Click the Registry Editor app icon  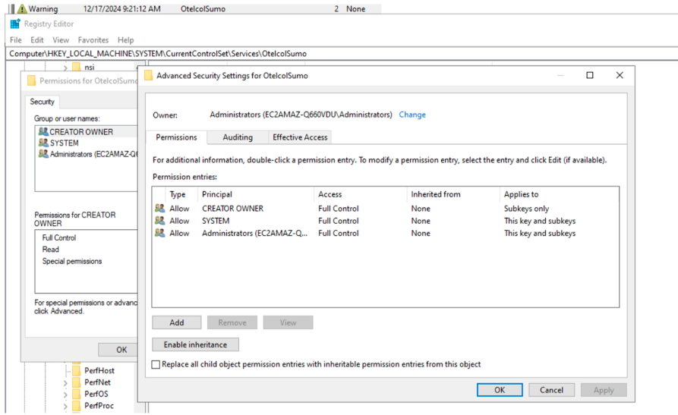(x=15, y=24)
